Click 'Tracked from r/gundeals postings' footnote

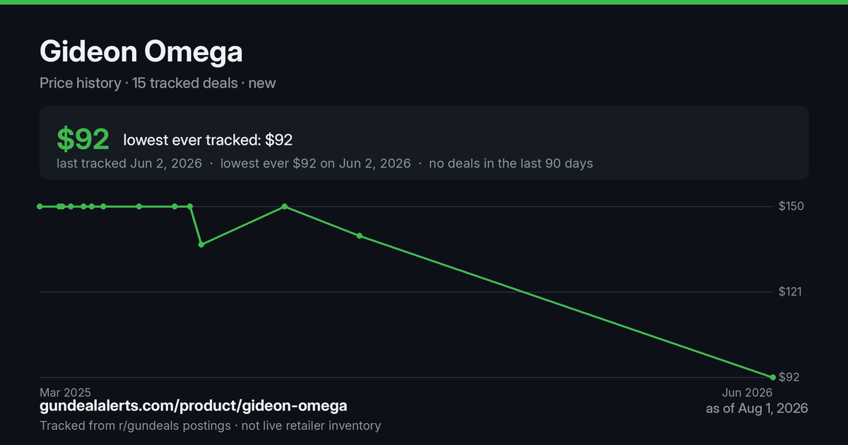pos(135,425)
